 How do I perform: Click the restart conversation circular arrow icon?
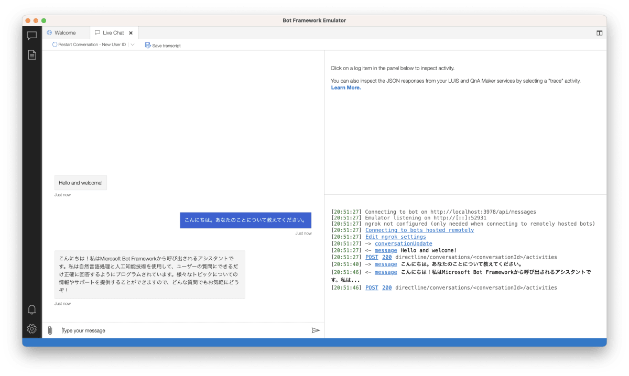point(55,45)
